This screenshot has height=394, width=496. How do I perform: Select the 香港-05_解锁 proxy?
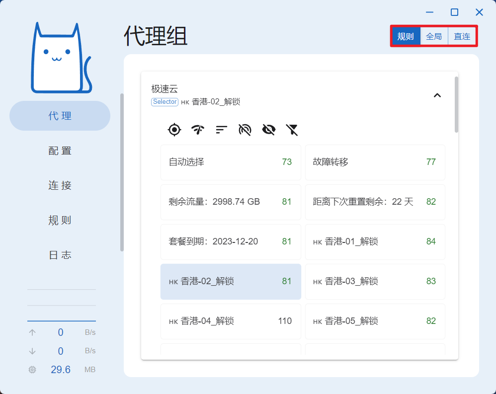375,321
